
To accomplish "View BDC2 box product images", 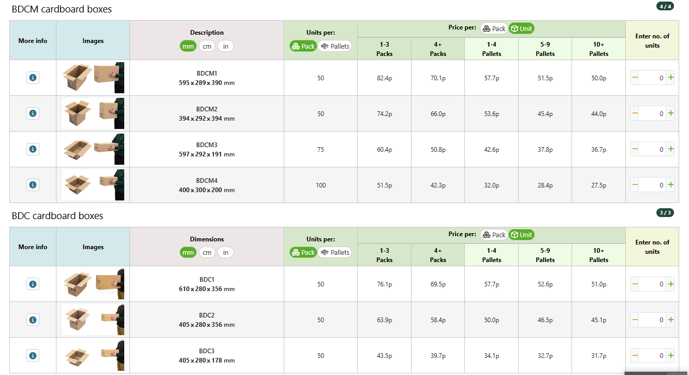I will click(x=93, y=320).
